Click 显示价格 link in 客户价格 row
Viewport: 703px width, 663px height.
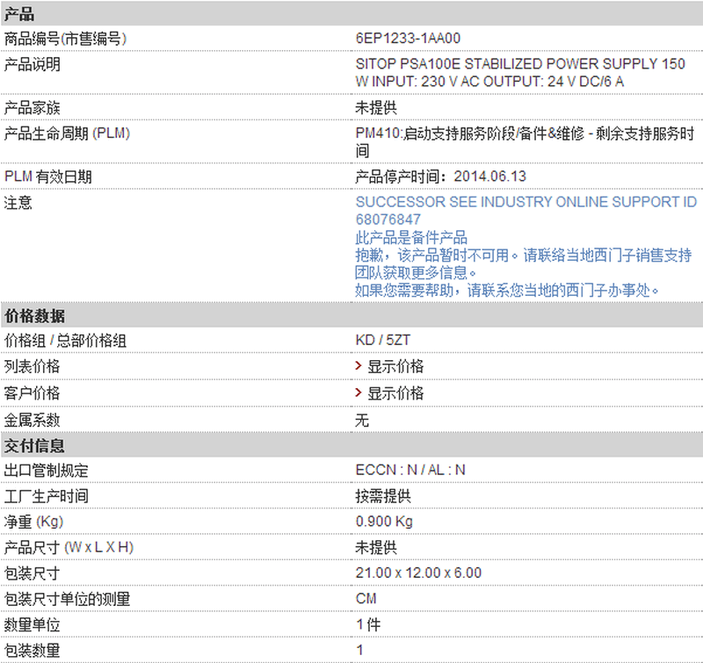(x=395, y=393)
